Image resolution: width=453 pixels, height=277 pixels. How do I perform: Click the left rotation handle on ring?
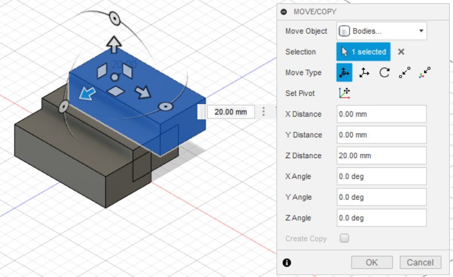[x=64, y=107]
